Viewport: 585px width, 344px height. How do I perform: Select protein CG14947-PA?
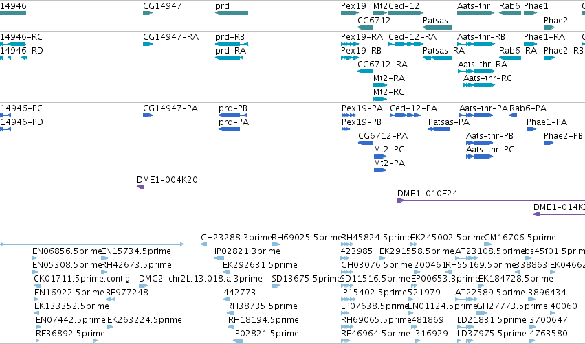pyautogui.click(x=148, y=115)
